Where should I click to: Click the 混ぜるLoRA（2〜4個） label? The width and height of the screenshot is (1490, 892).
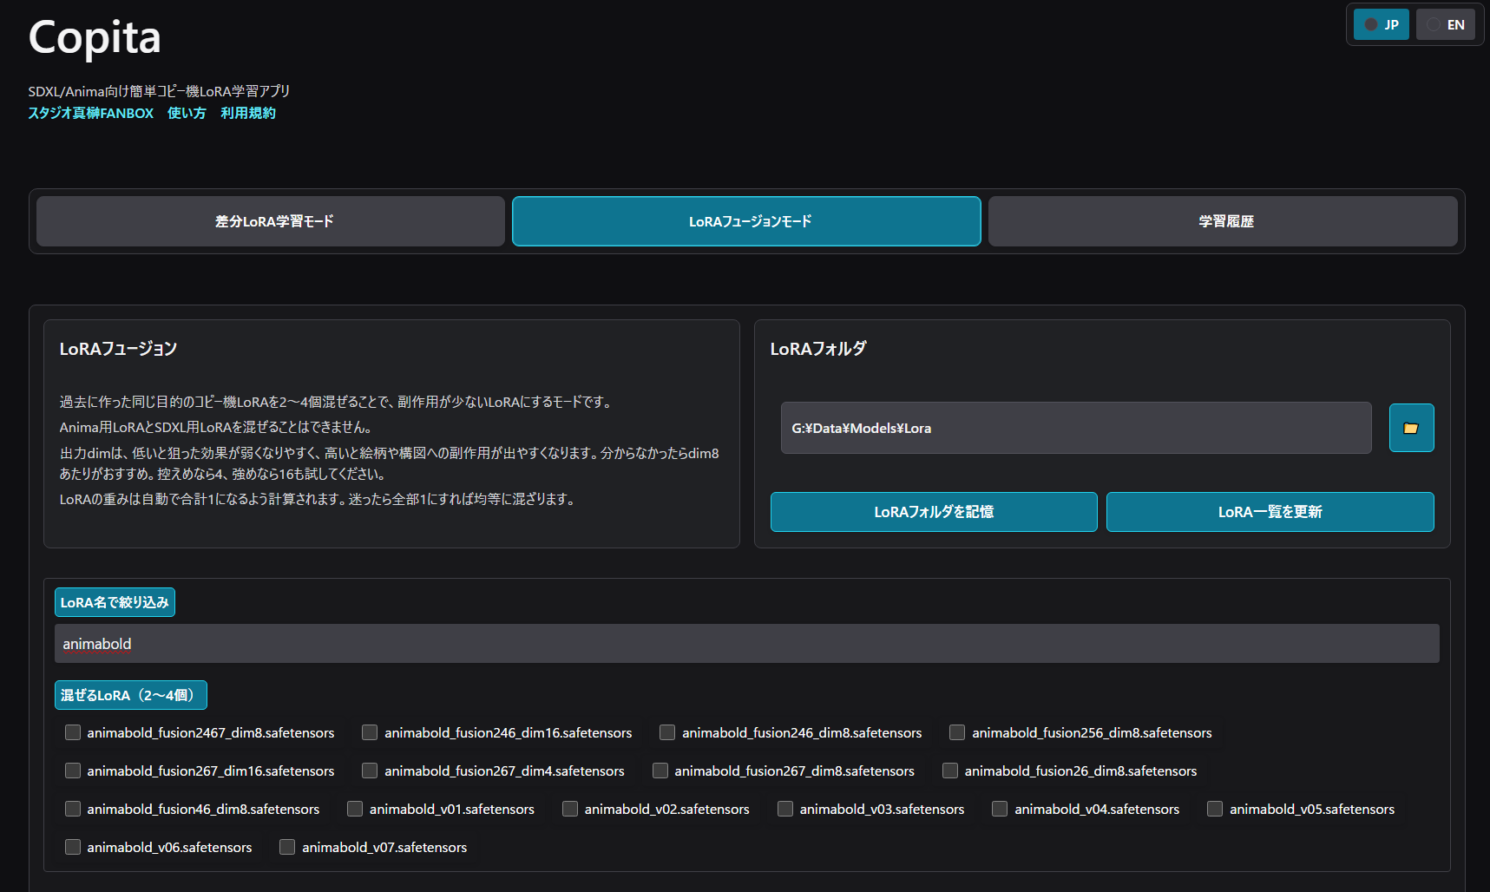click(x=131, y=695)
